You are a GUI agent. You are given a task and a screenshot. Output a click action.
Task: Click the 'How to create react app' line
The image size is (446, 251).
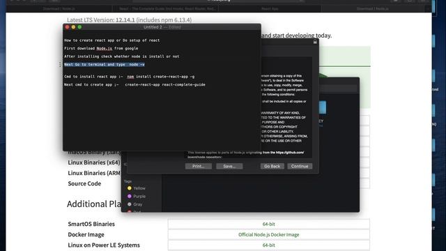111,40
